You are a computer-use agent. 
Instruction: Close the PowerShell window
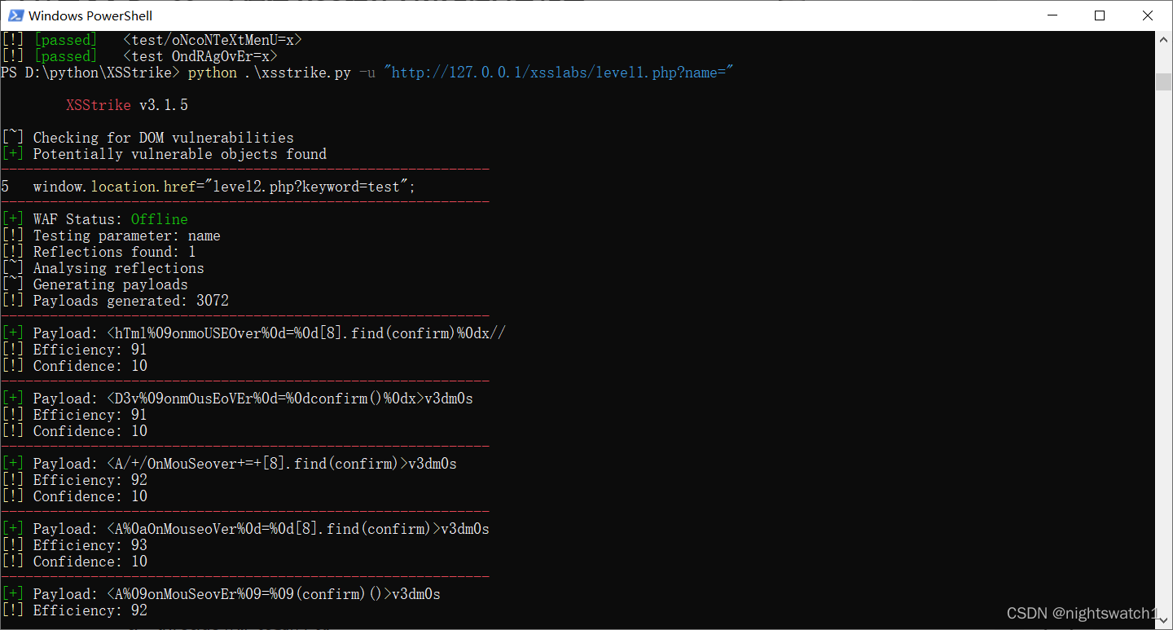pos(1148,15)
